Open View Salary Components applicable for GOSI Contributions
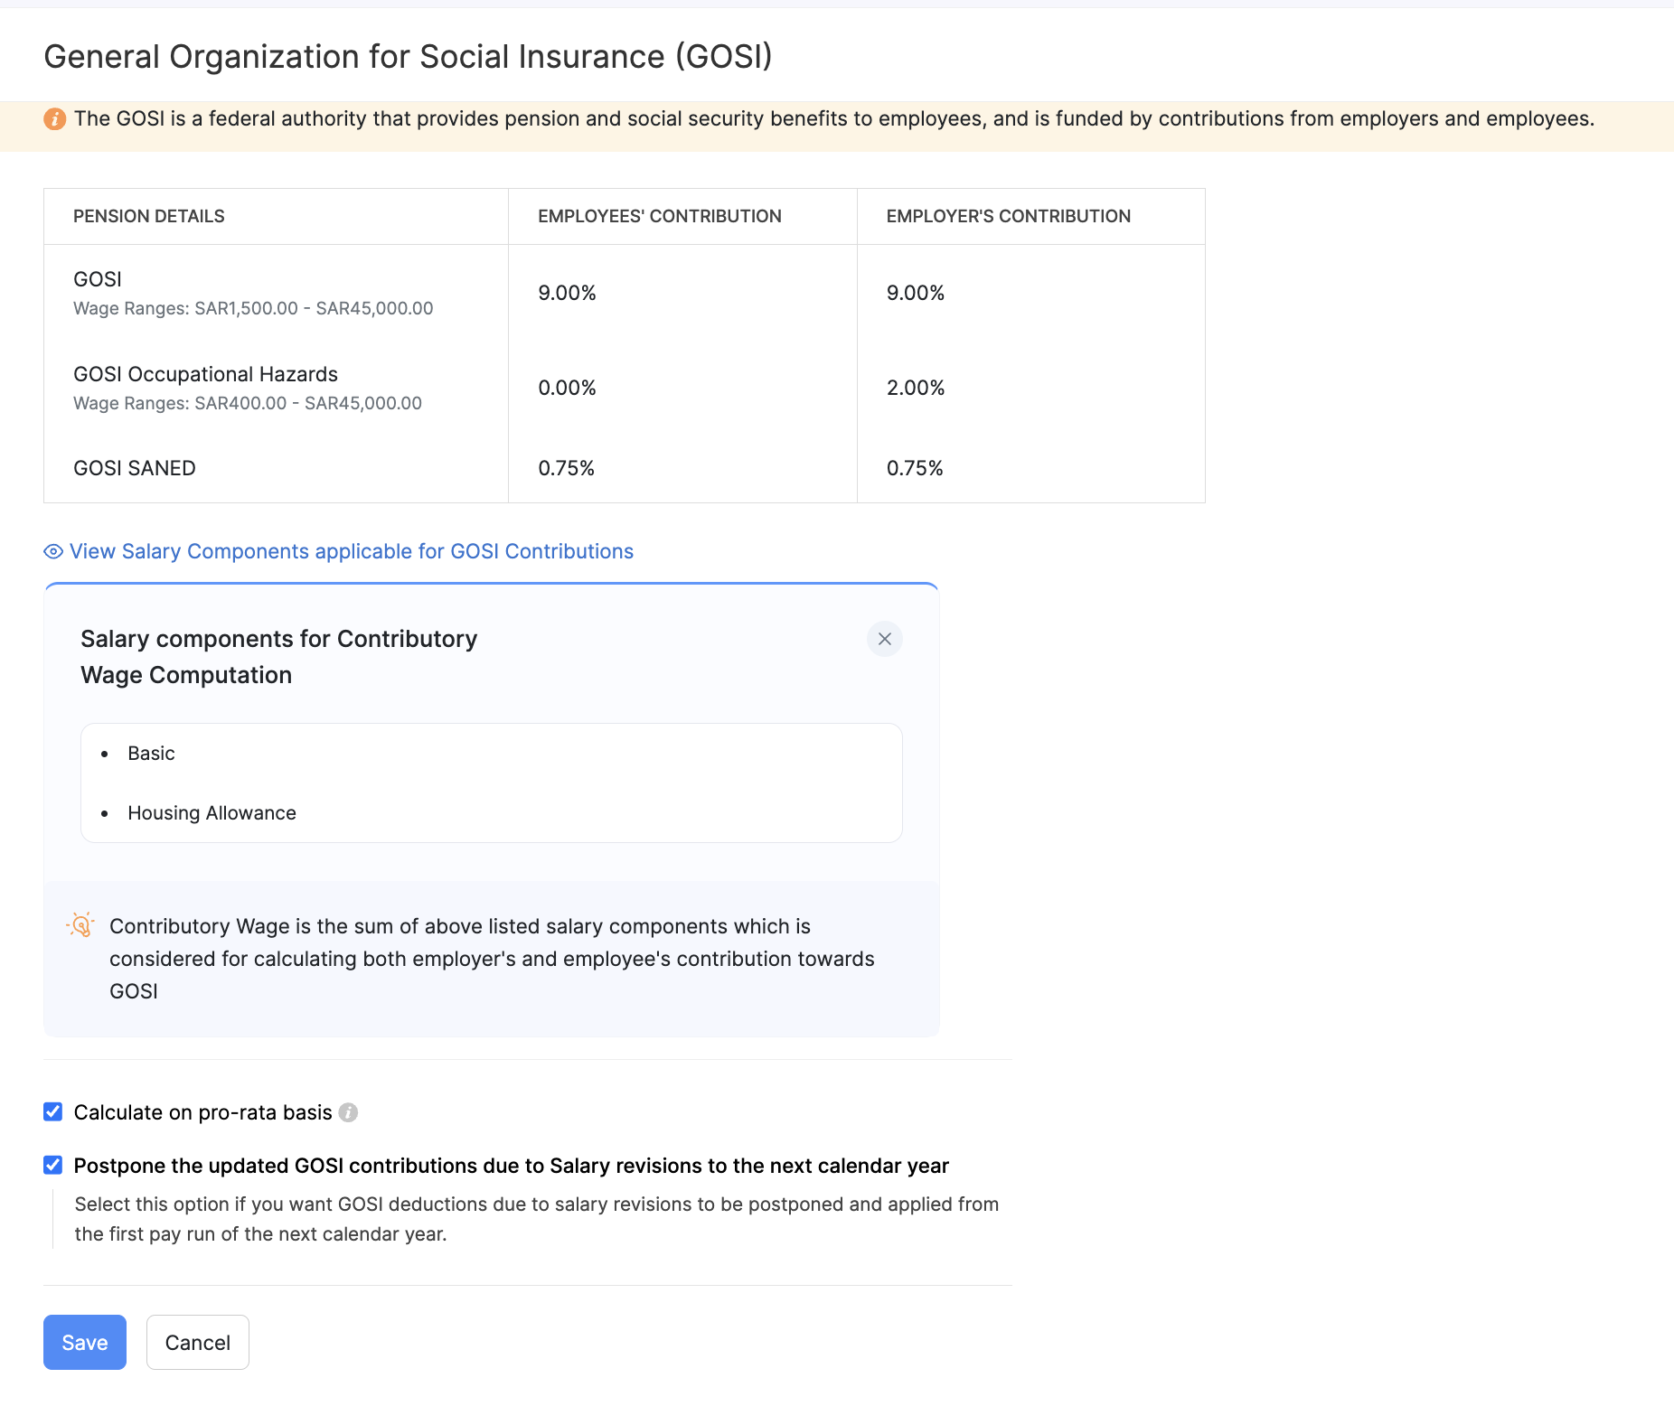This screenshot has height=1406, width=1674. [352, 551]
